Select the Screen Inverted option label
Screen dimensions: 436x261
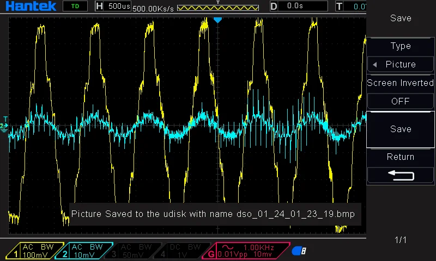click(401, 83)
